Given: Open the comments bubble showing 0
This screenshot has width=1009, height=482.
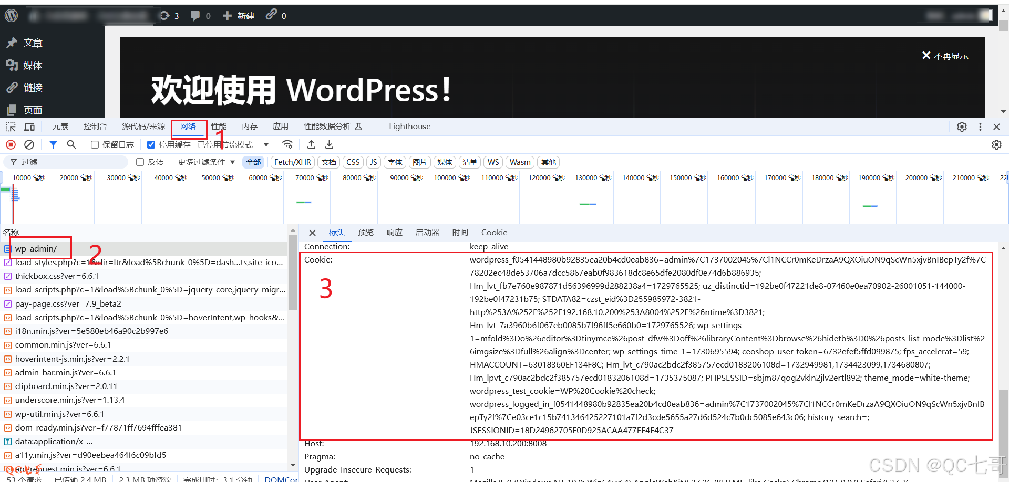Looking at the screenshot, I should (200, 16).
